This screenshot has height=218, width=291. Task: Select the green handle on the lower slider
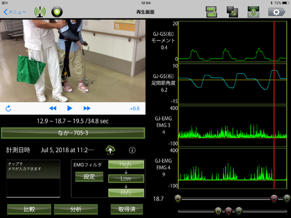tap(239, 211)
